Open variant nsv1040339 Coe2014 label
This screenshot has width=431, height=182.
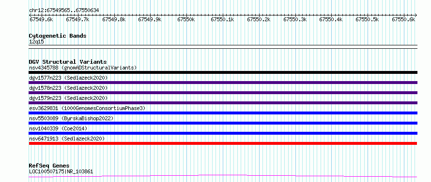click(x=58, y=128)
